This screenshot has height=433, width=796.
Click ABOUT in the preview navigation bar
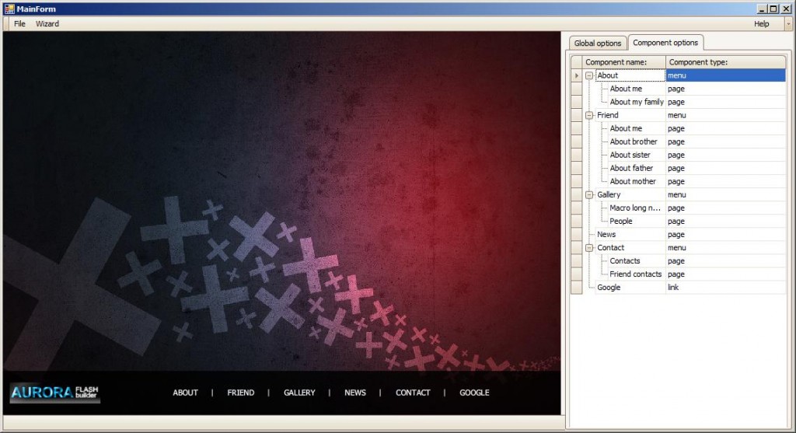pyautogui.click(x=185, y=393)
